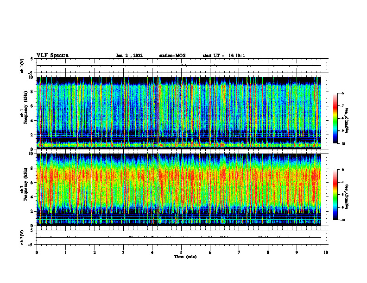
Task: Click the ch.1 voltage waveform trace
Action: [x=179, y=66]
